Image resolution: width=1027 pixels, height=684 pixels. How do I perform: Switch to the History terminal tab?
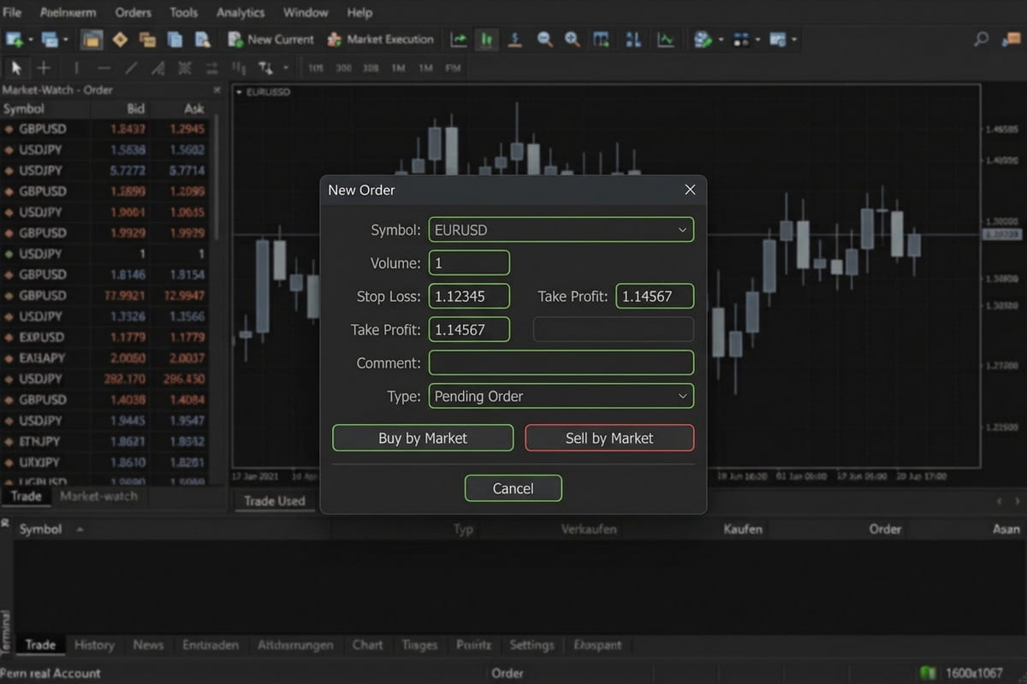tap(94, 645)
